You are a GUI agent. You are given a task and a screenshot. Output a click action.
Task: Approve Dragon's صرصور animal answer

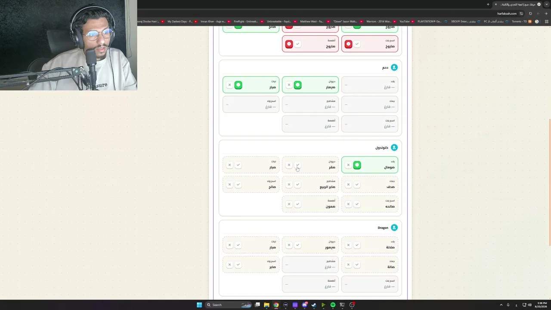tap(297, 245)
